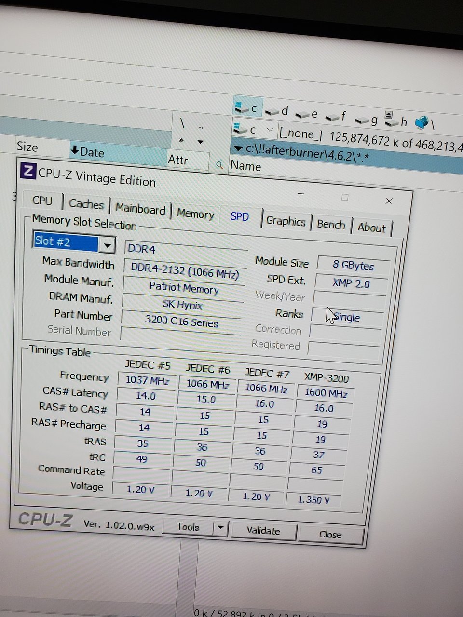Click the Tools button
Viewport: 463px width, 617px height.
click(188, 527)
